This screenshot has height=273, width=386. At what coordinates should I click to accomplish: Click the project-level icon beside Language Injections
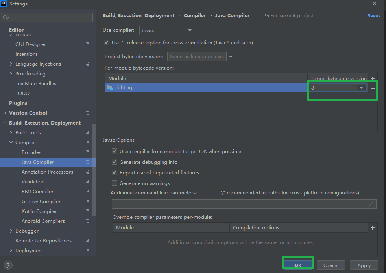click(87, 64)
